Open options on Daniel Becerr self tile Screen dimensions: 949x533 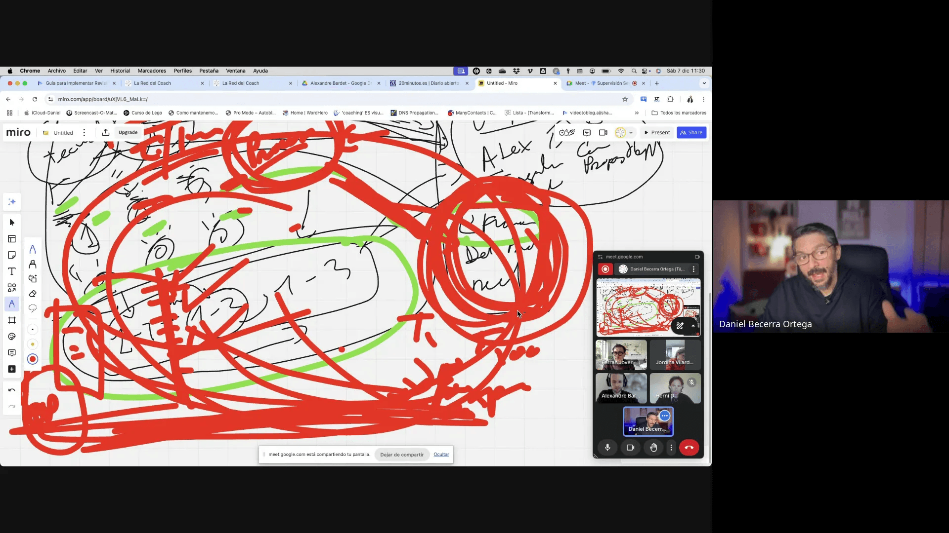pos(665,416)
